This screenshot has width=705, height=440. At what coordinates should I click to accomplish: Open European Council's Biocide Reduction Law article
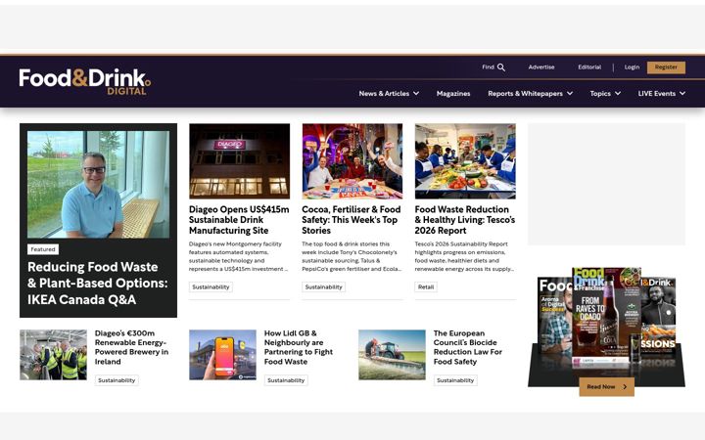click(468, 347)
